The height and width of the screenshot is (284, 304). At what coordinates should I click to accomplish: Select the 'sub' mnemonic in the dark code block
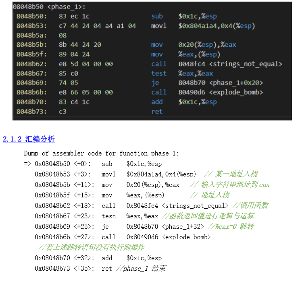[x=157, y=16]
